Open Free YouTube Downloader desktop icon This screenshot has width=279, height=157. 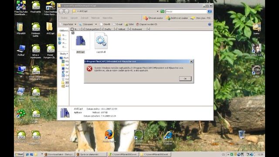(21, 8)
